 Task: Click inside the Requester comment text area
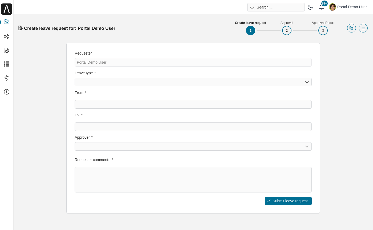[x=193, y=180]
